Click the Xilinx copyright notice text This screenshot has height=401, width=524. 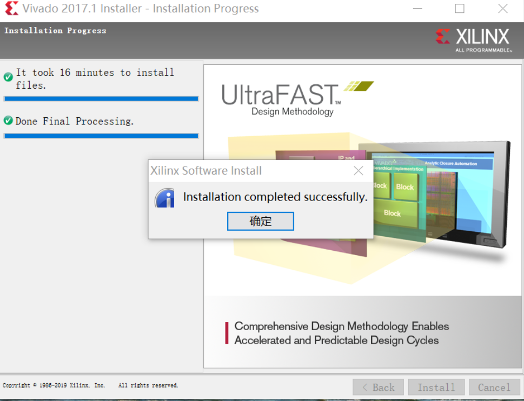click(x=90, y=385)
